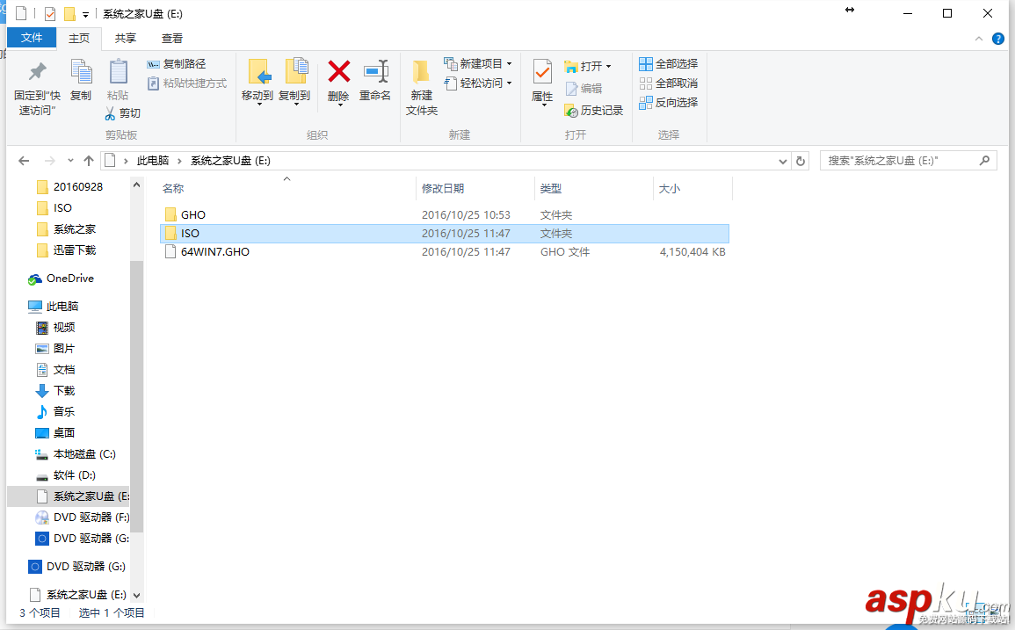Click the Refresh button
Screen dimensions: 1015x630
[x=801, y=161]
